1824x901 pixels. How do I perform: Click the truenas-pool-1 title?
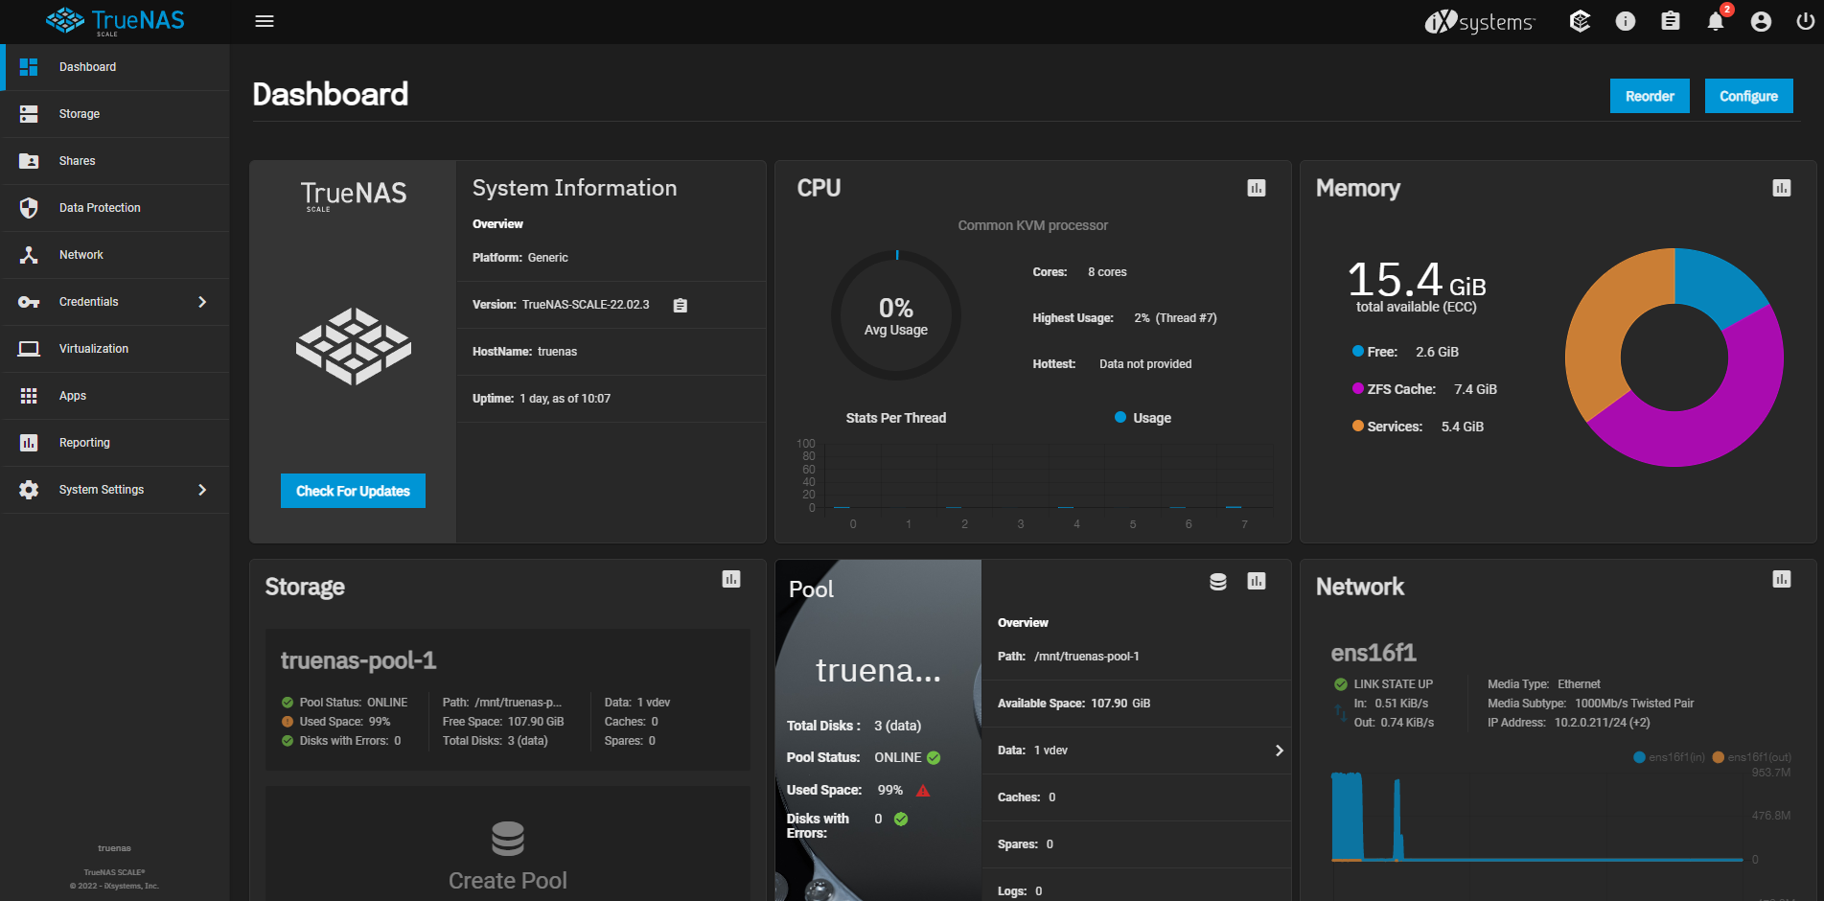358,660
